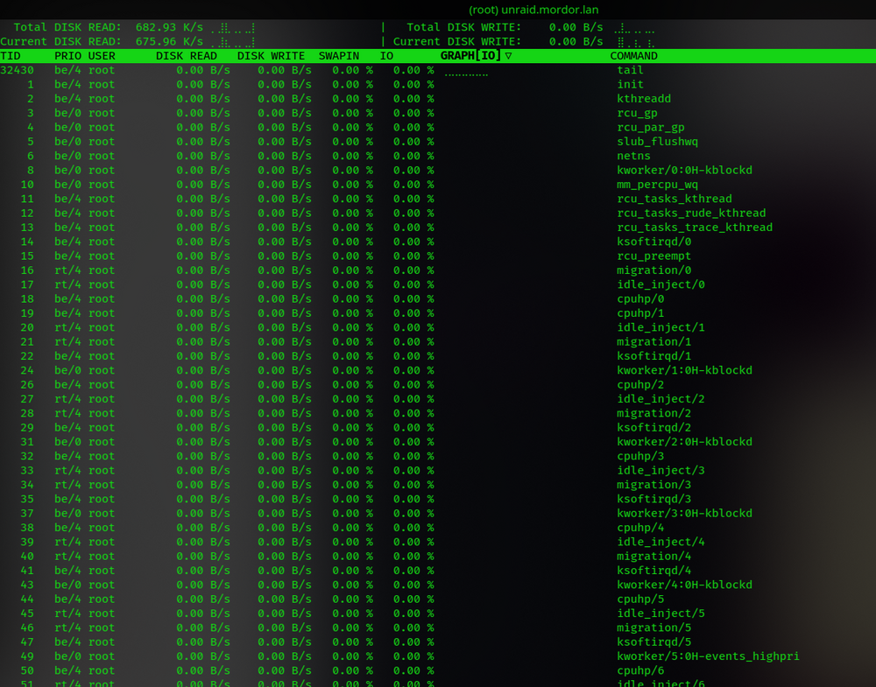Click the 'ksoftirqd/5' command
The height and width of the screenshot is (687, 876).
coord(654,642)
